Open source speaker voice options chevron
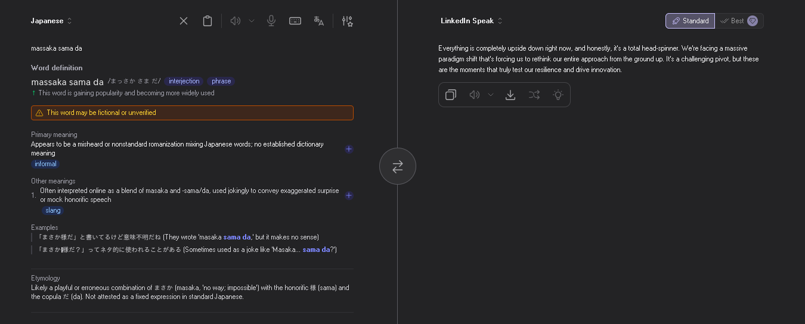 point(252,21)
